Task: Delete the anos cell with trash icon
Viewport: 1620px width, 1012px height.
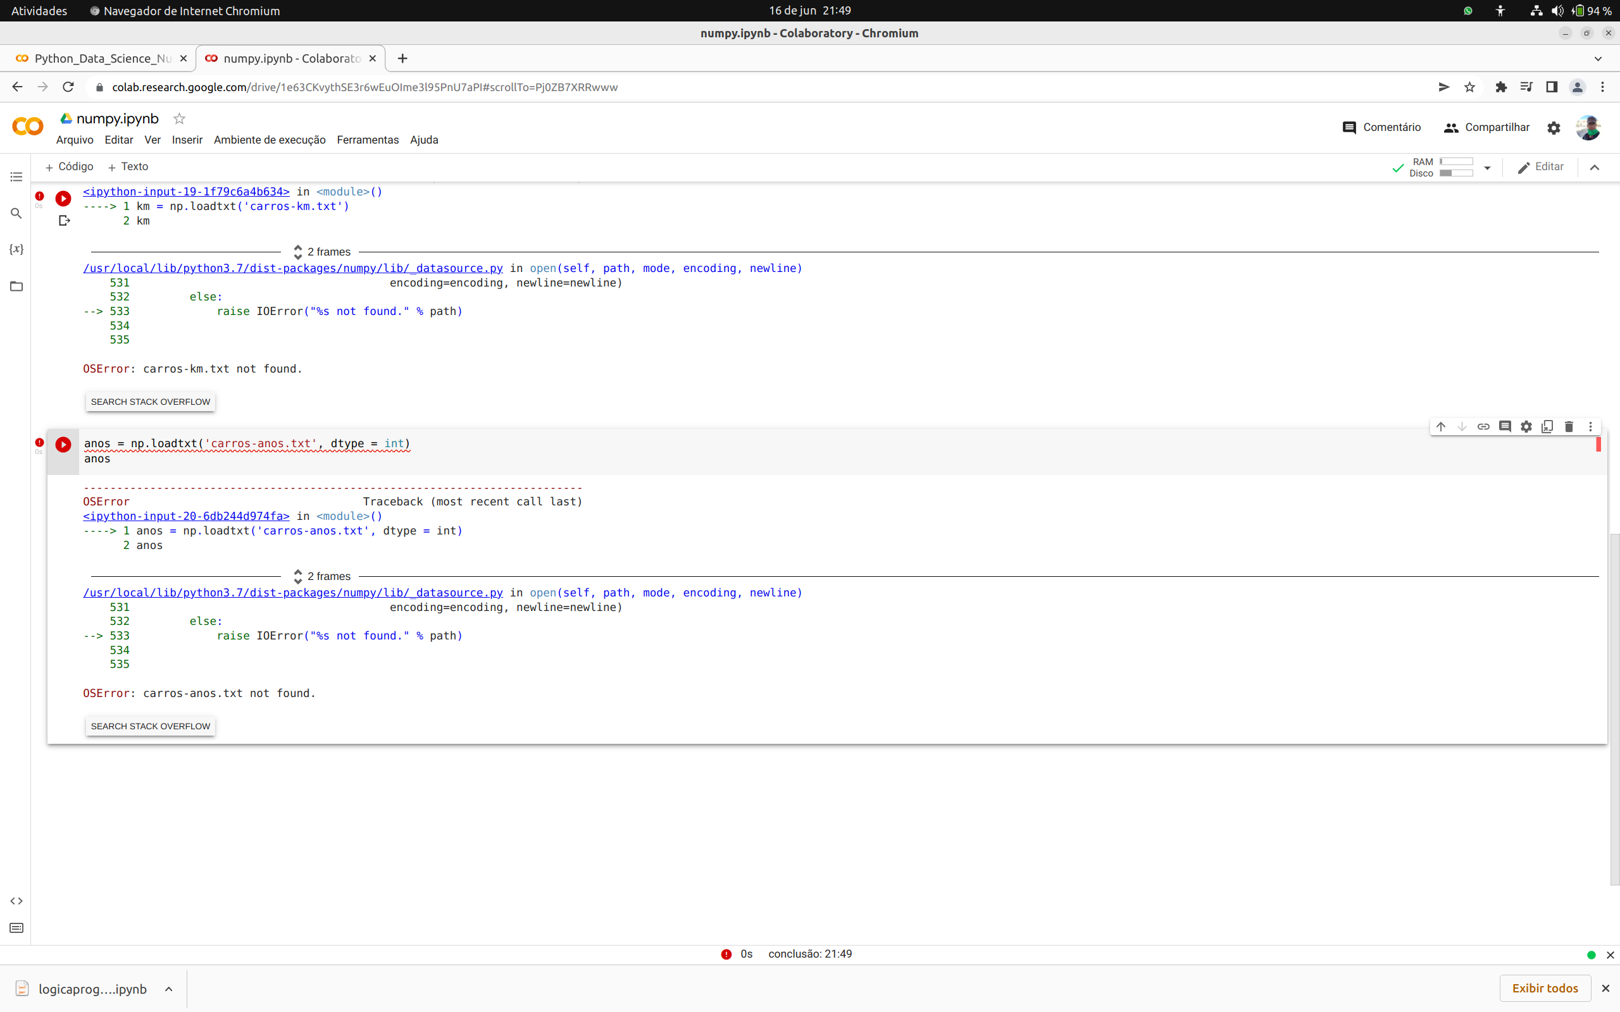Action: tap(1569, 426)
